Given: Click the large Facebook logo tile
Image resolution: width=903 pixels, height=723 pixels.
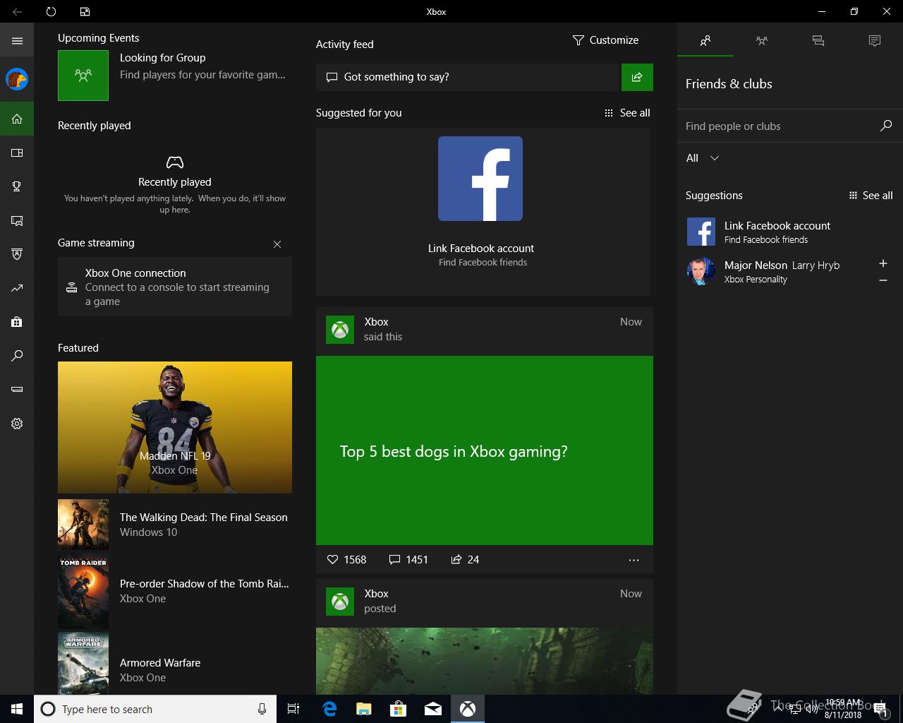Looking at the screenshot, I should point(480,179).
